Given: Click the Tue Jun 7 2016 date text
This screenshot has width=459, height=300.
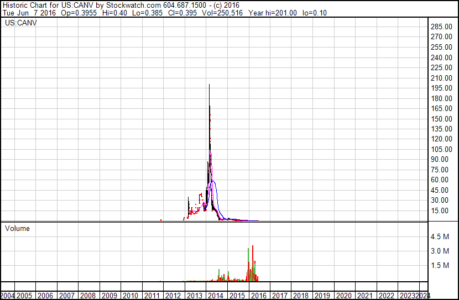Looking at the screenshot, I should pos(29,13).
